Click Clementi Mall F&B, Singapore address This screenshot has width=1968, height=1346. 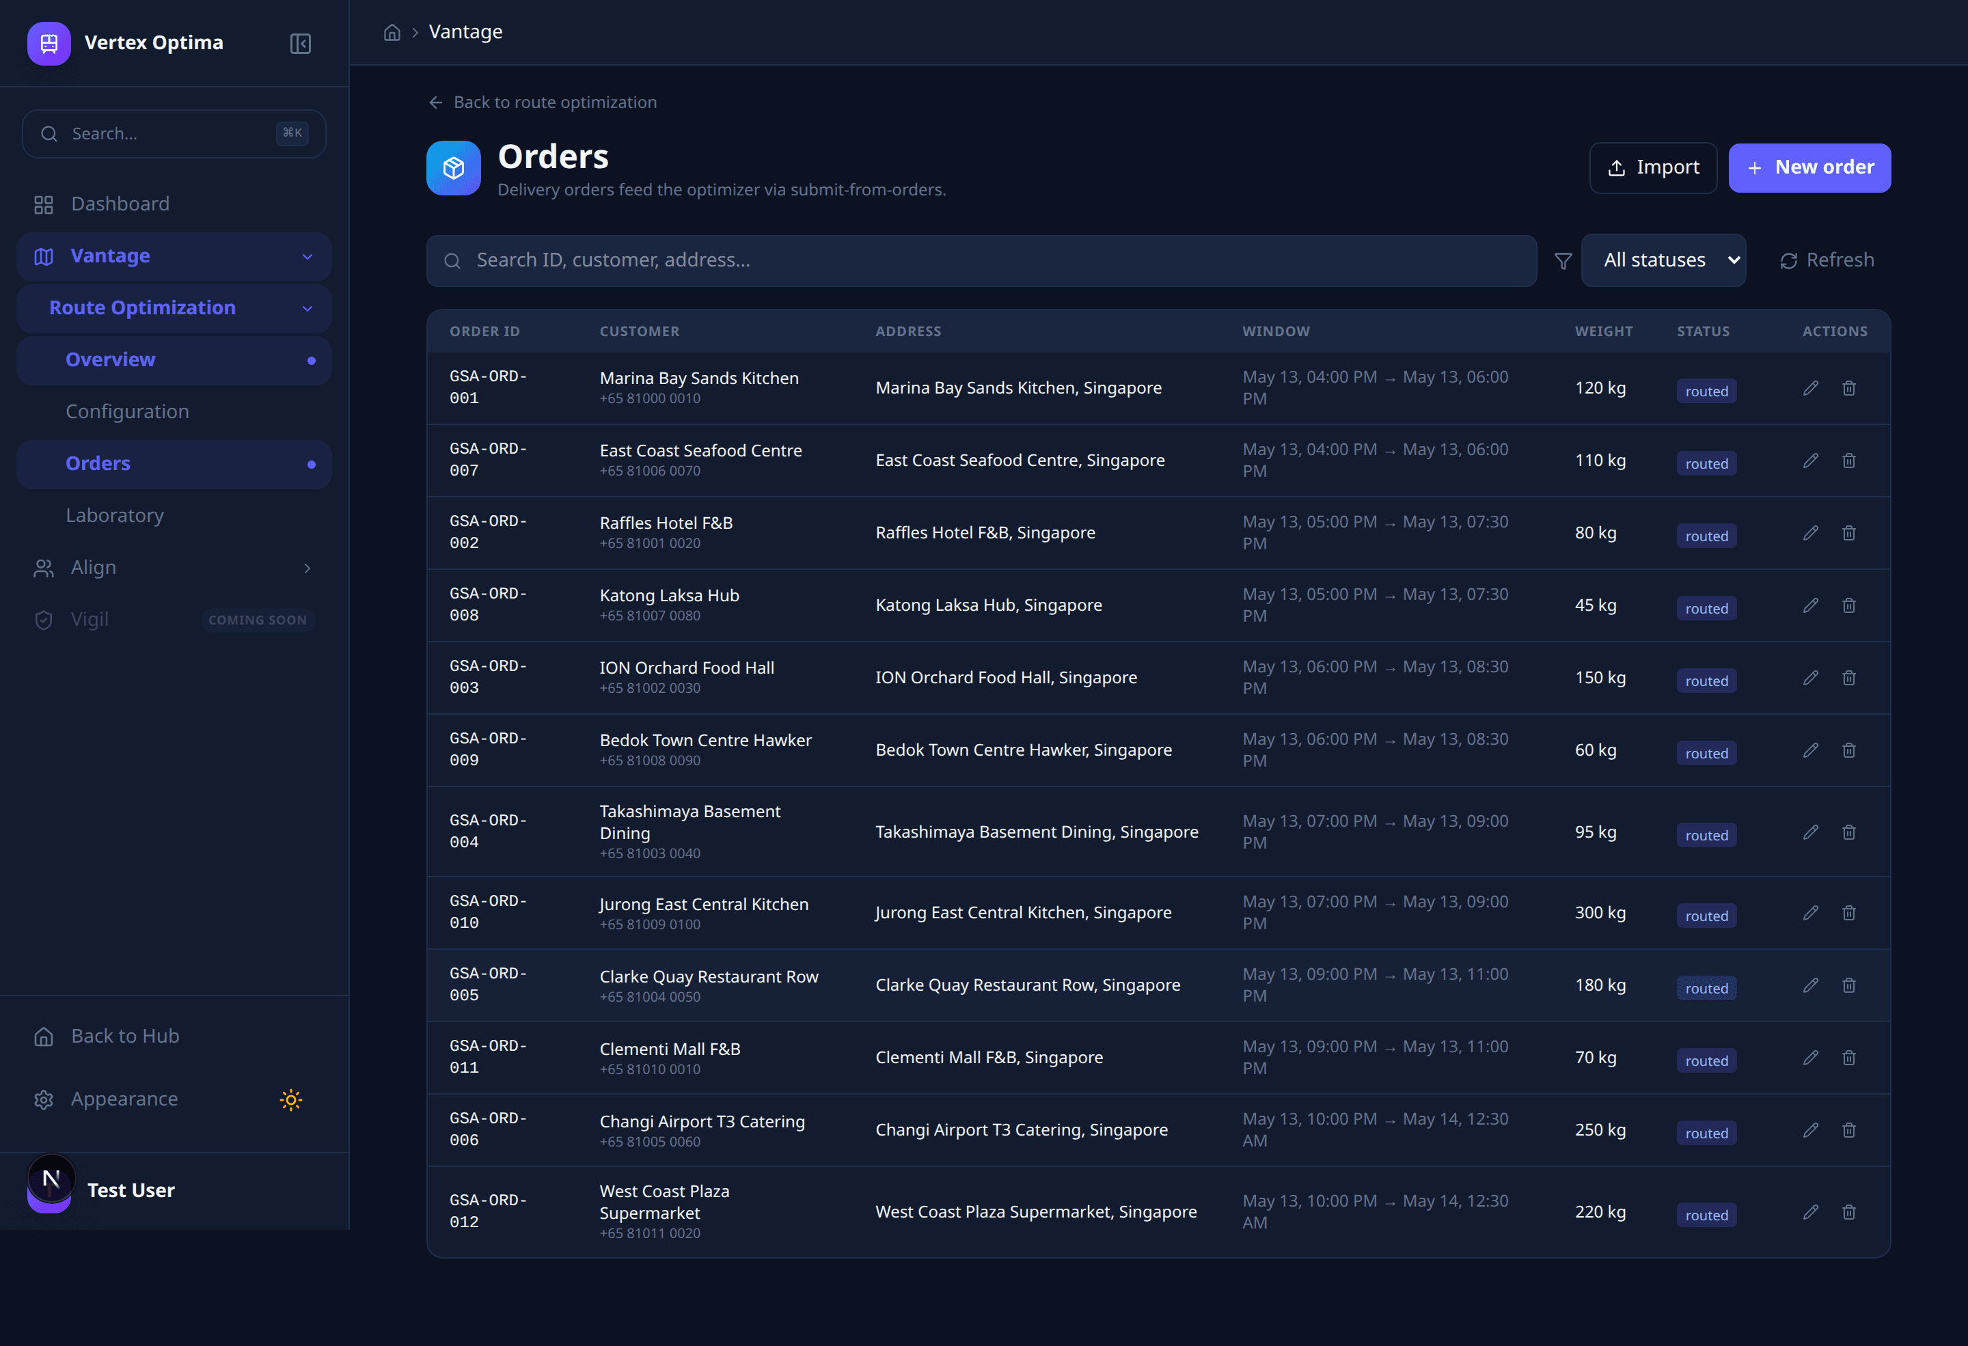click(989, 1058)
